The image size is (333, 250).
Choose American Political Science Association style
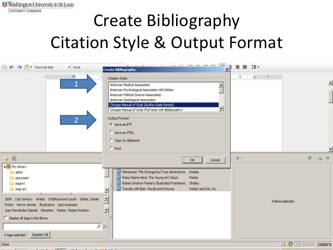click(164, 95)
